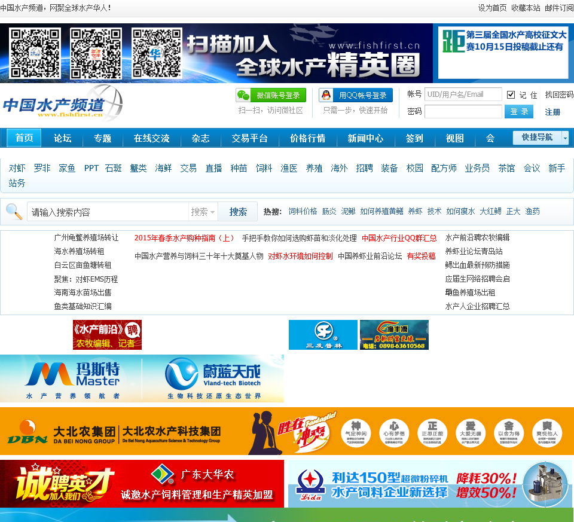Image resolution: width=574 pixels, height=522 pixels.
Task: Open the 招聘 category link
Action: coord(365,168)
